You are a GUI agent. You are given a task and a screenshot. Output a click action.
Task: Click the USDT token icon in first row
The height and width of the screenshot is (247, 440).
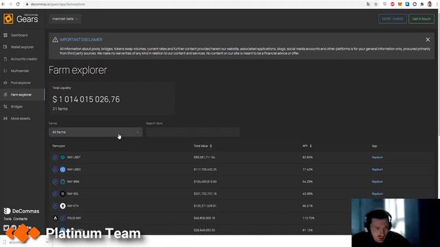pos(63,157)
